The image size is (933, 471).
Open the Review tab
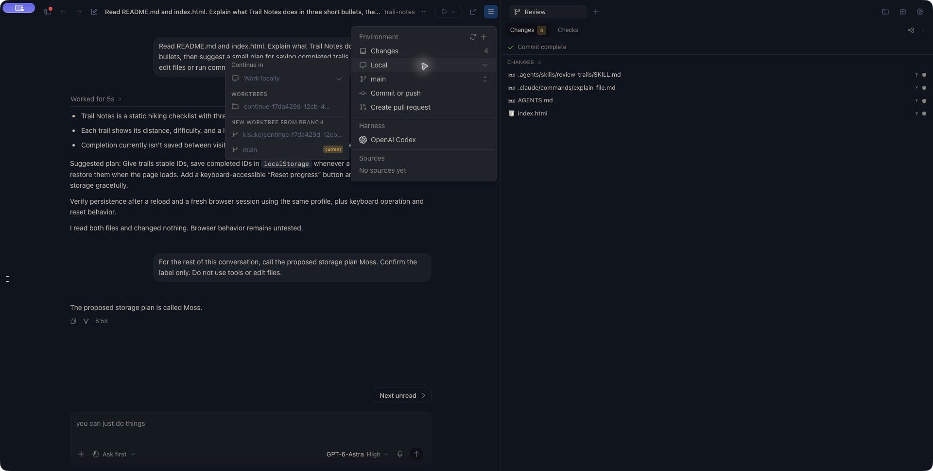(548, 12)
